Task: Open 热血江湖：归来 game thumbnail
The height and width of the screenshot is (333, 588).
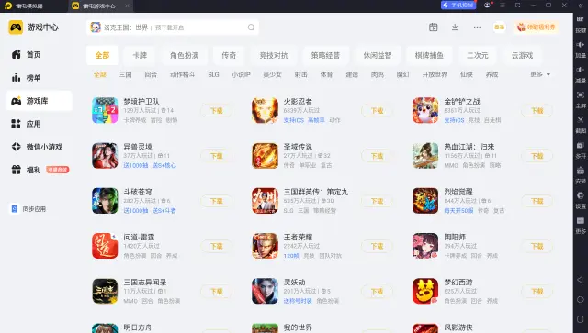Action: tap(425, 155)
